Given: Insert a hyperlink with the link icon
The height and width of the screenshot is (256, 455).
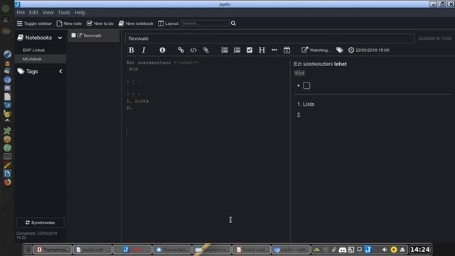Looking at the screenshot, I should (x=181, y=50).
